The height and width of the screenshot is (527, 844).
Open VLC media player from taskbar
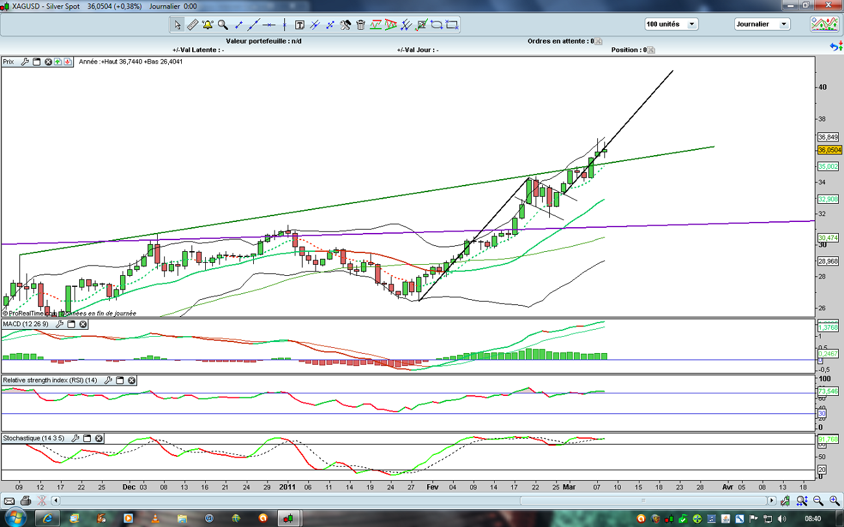pyautogui.click(x=155, y=518)
